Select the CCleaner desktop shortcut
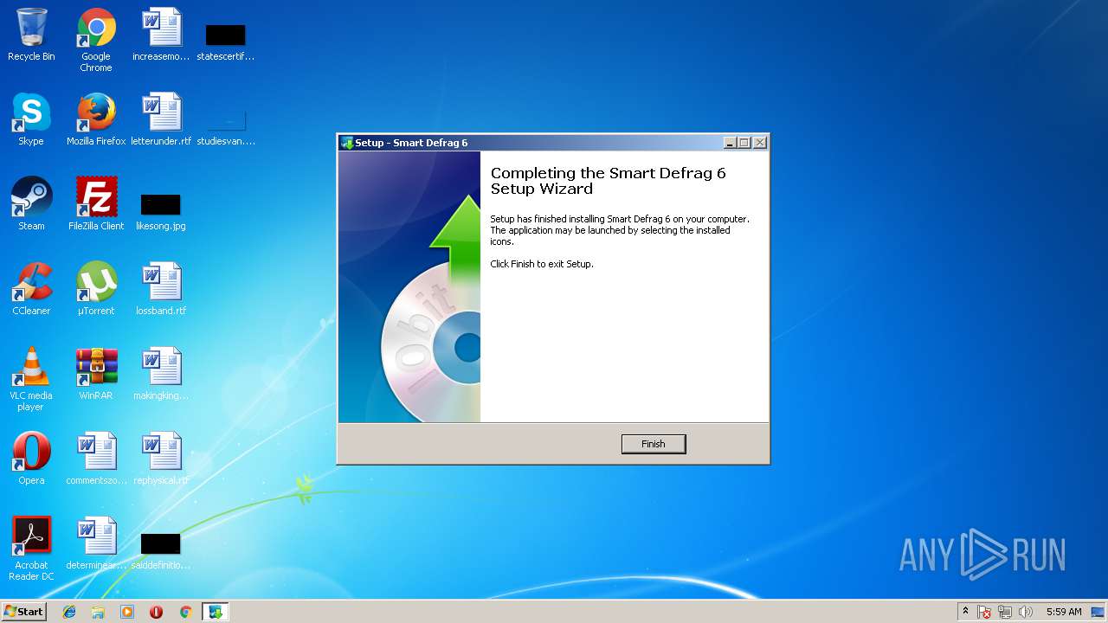1108x623 pixels. (x=31, y=289)
